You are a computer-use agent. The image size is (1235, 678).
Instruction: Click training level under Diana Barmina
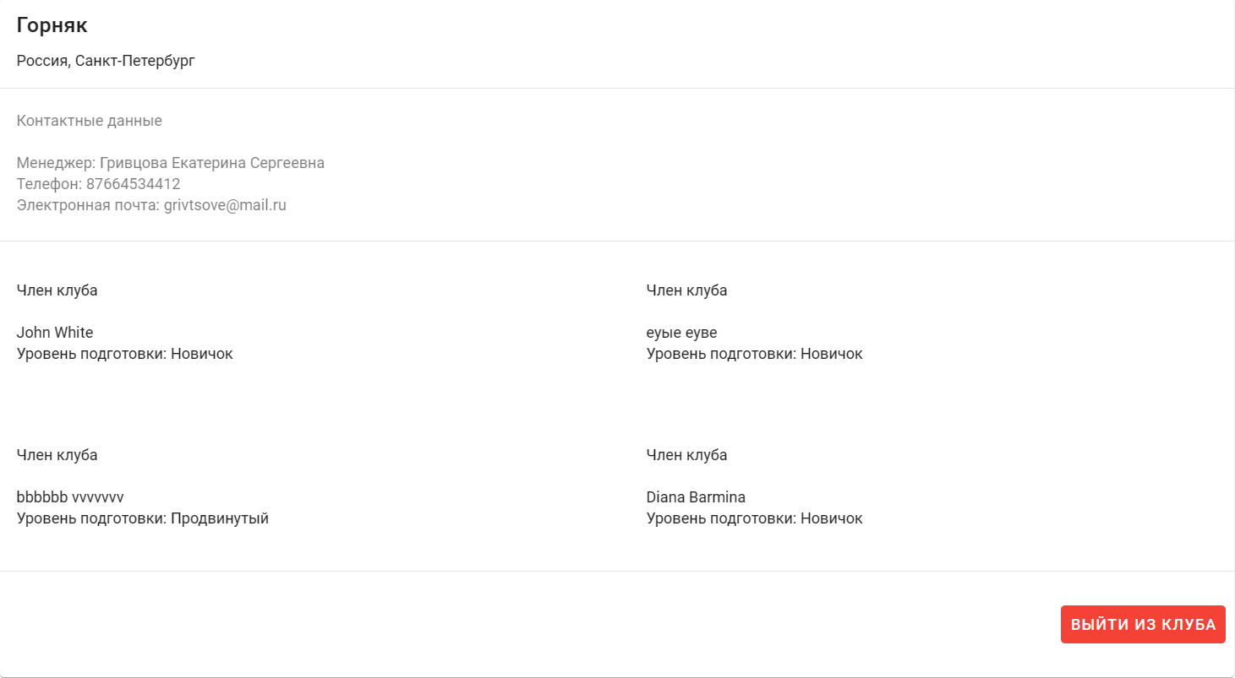tap(754, 518)
